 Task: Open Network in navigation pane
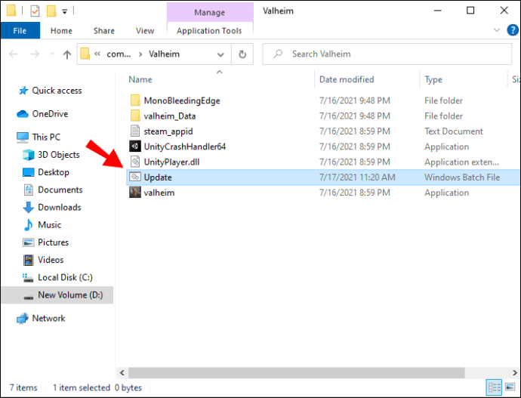[48, 318]
